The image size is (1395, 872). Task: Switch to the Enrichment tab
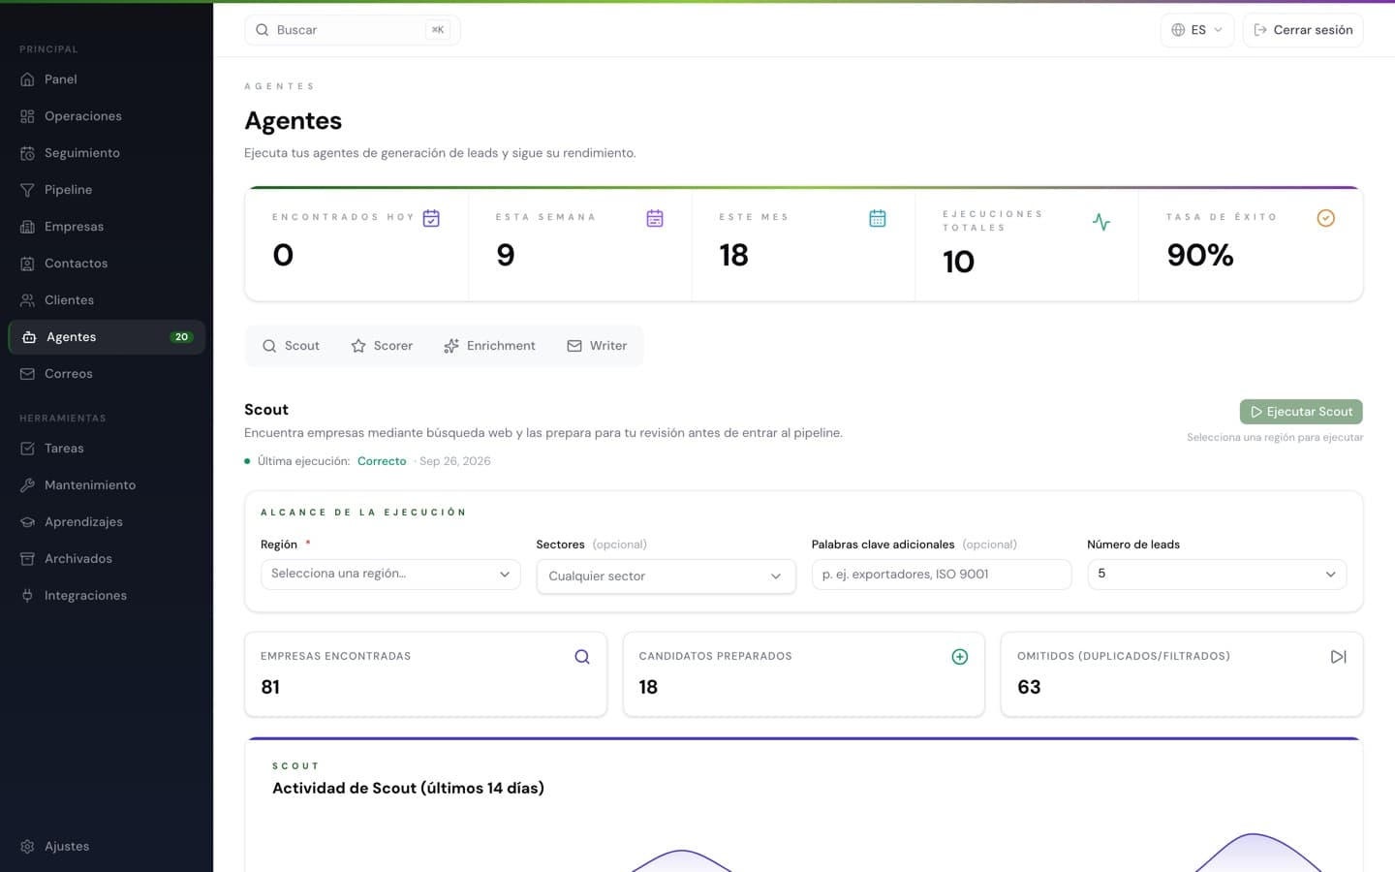[489, 346]
